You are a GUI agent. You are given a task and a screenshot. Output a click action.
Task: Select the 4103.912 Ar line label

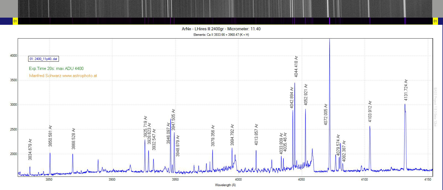coord(370,111)
